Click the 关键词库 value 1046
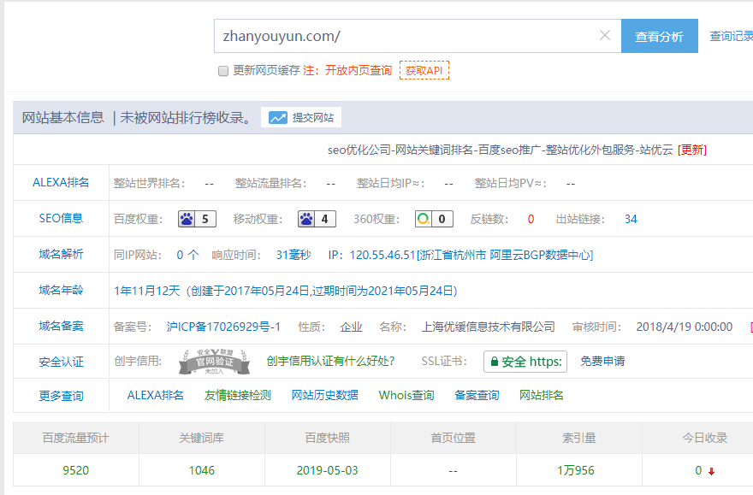This screenshot has width=753, height=495. [202, 470]
